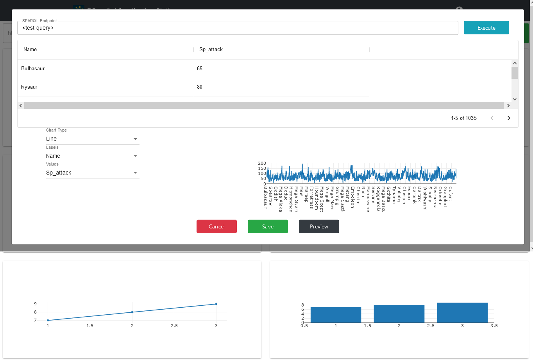The image size is (533, 360).
Task: Click the Preview button
Action: 319,226
